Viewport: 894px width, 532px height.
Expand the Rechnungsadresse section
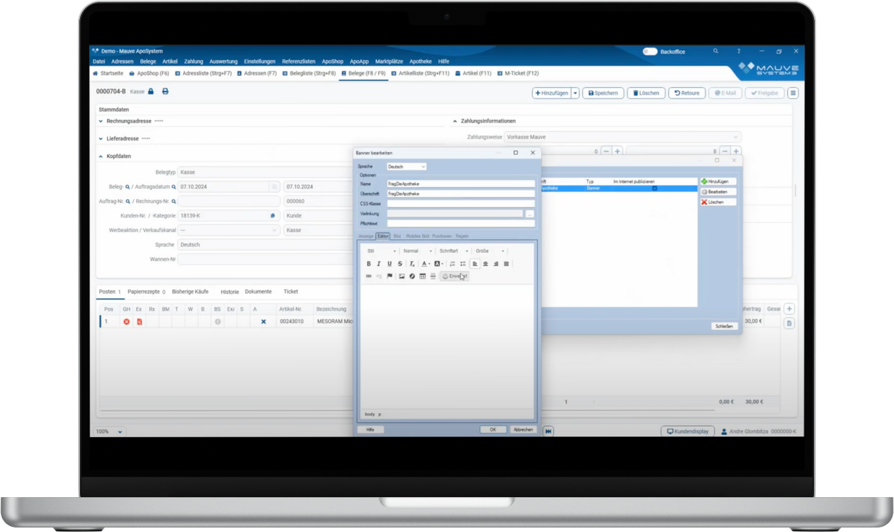101,121
